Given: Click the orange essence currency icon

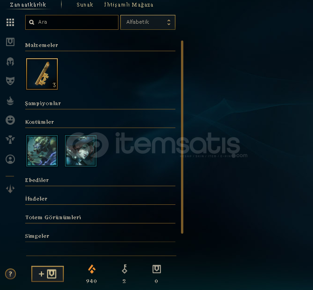Looking at the screenshot, I should pos(91,269).
